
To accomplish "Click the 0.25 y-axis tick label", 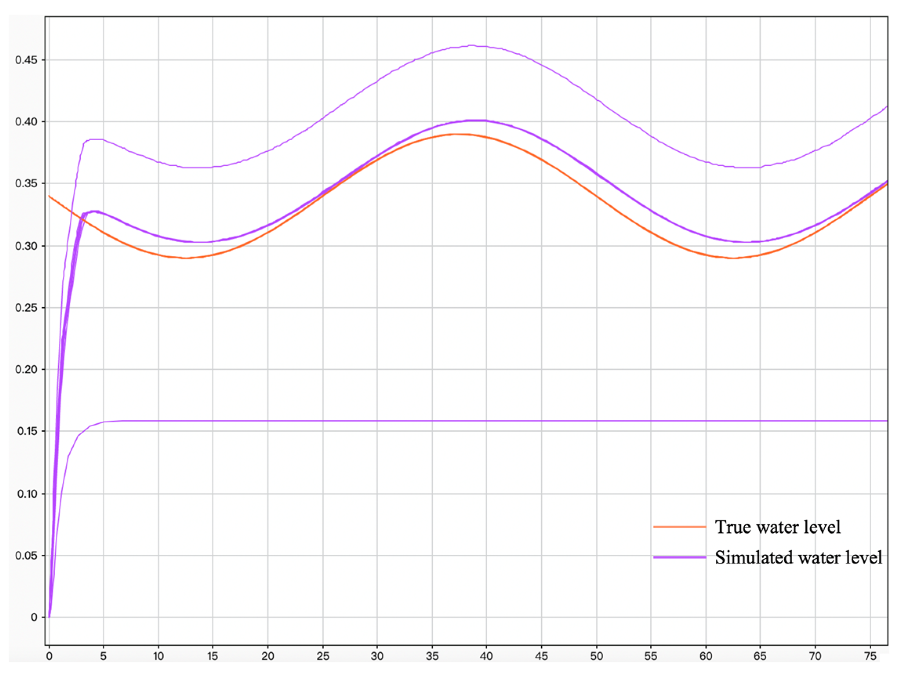I will coord(26,308).
